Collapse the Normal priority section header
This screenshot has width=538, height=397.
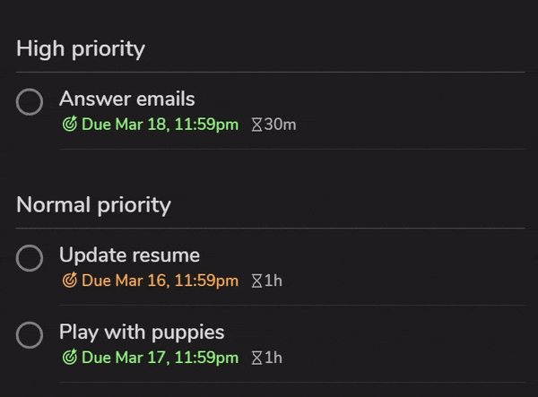93,204
